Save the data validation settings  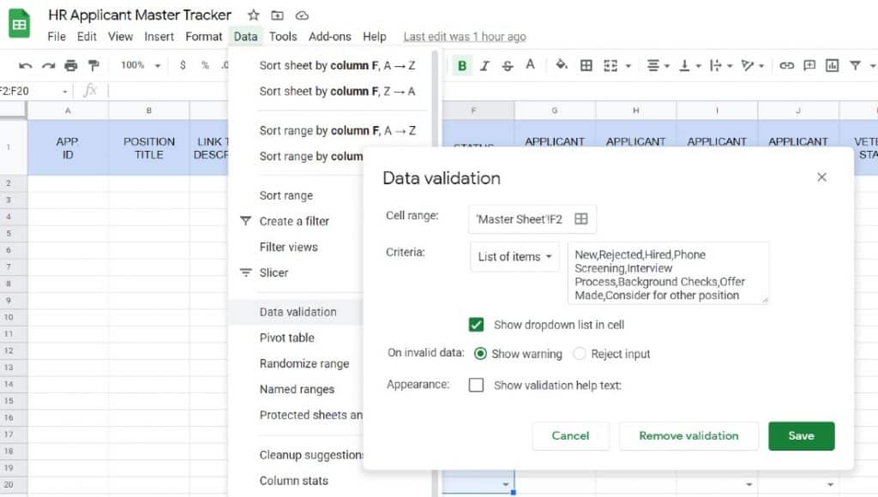[801, 435]
